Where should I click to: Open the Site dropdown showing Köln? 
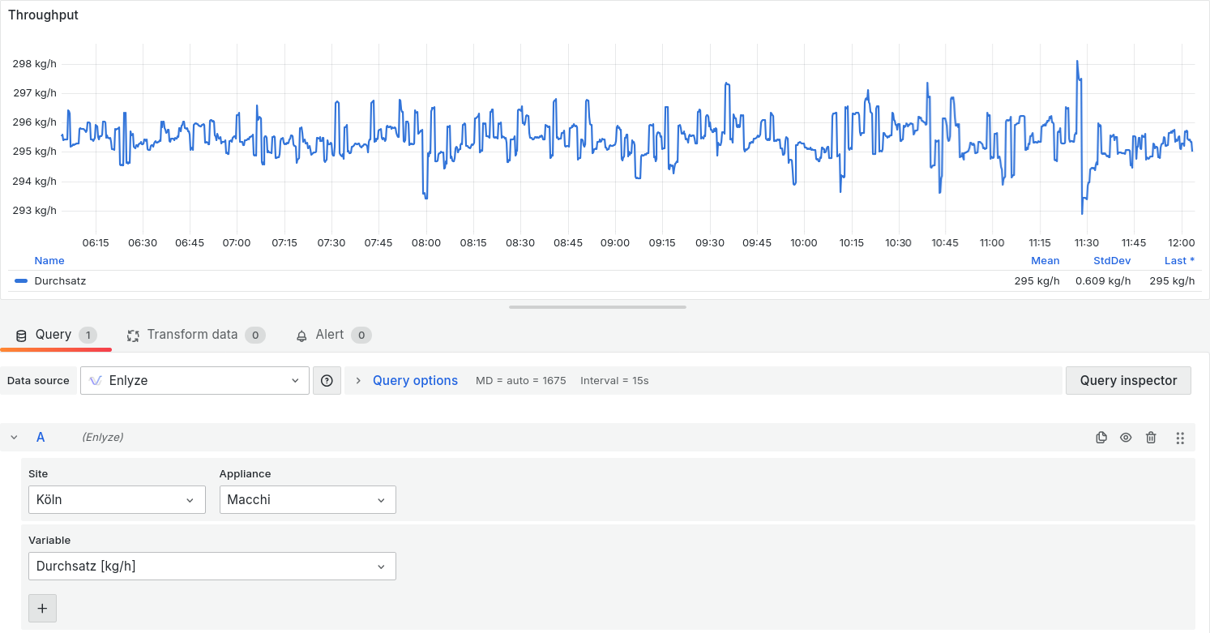click(x=117, y=500)
